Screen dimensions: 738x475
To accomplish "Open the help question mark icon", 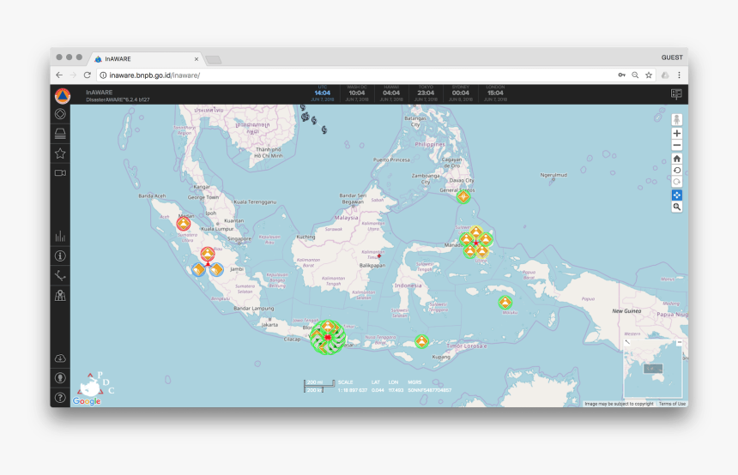I will (60, 397).
